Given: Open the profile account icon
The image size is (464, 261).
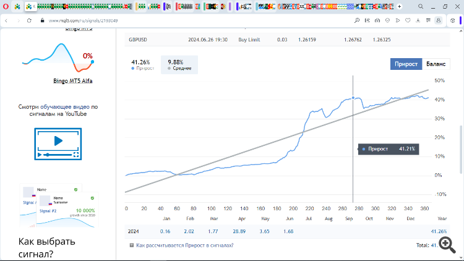Looking at the screenshot, I should point(439,20).
